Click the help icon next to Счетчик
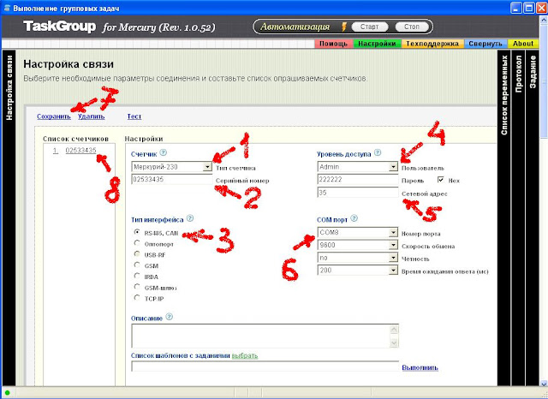The width and height of the screenshot is (548, 399). point(164,152)
